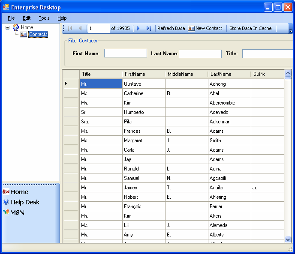Viewport: 295px width, 254px height.
Task: Select the row header for Catherine Abel
Action: point(71,93)
